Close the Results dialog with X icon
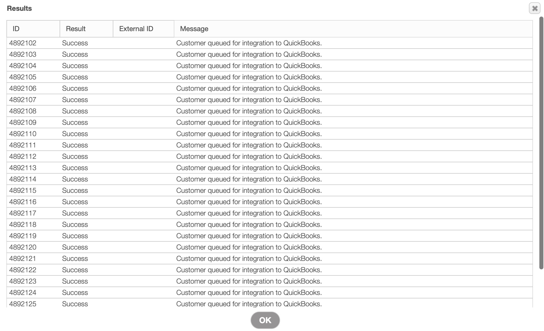This screenshot has height=331, width=544. (534, 8)
